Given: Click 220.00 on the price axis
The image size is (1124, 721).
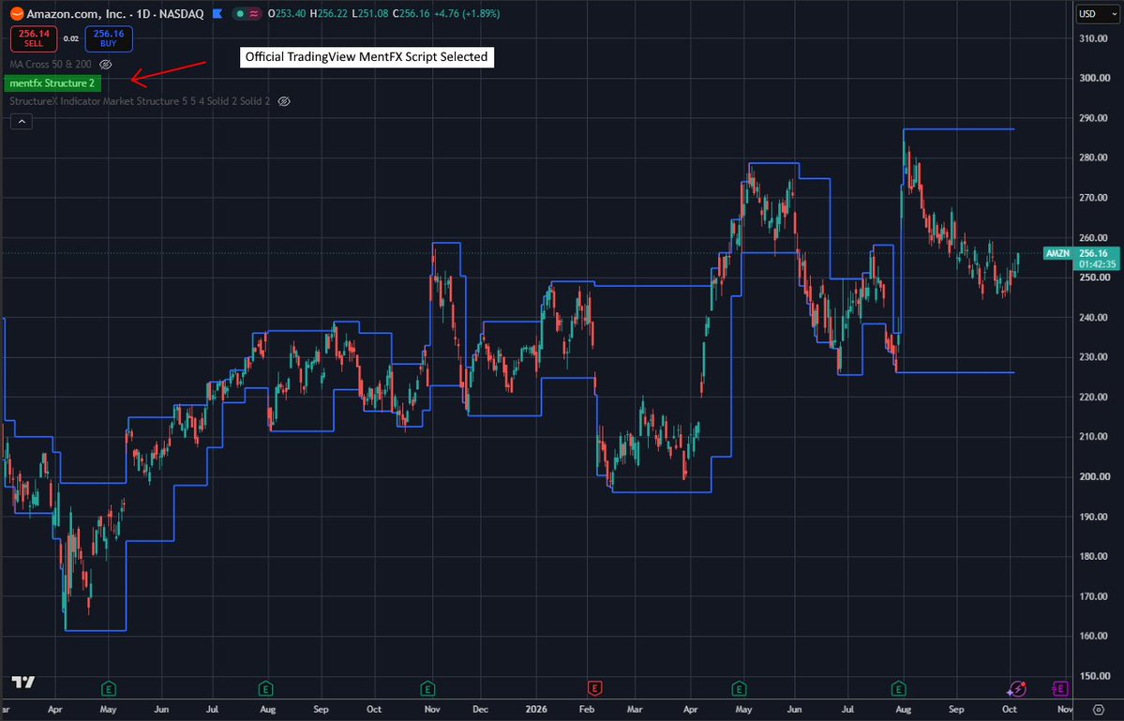Looking at the screenshot, I should tap(1093, 397).
